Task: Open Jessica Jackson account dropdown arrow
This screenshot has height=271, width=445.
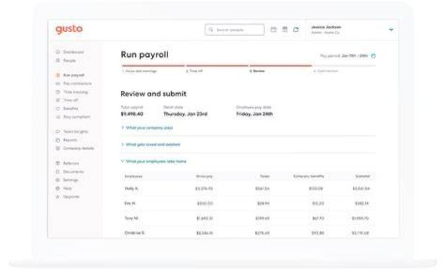Action: coord(391,30)
